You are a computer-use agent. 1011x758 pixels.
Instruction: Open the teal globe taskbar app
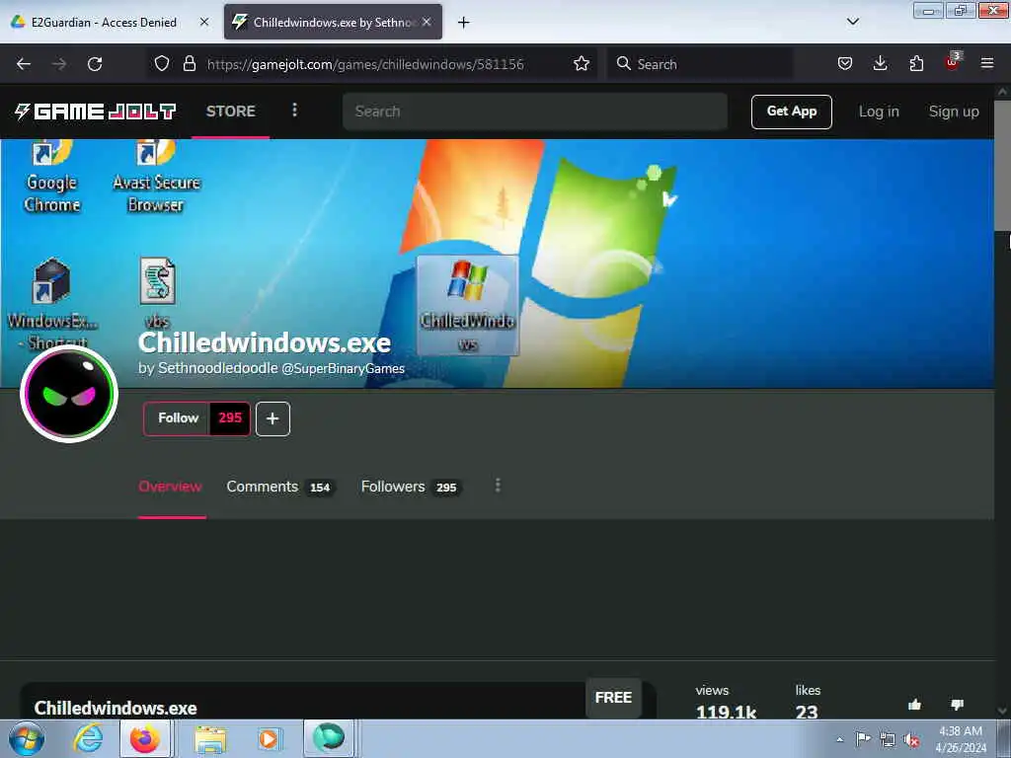point(329,738)
